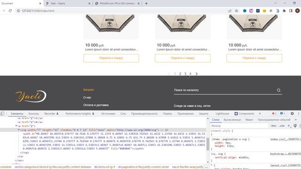Open the dark blue square extension icon
This screenshot has width=301, height=169.
point(258,11)
